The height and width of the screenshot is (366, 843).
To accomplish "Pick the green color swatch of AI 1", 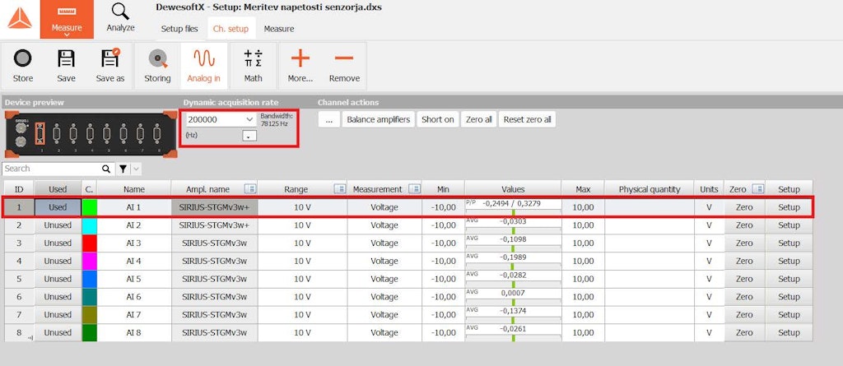I will tap(89, 207).
